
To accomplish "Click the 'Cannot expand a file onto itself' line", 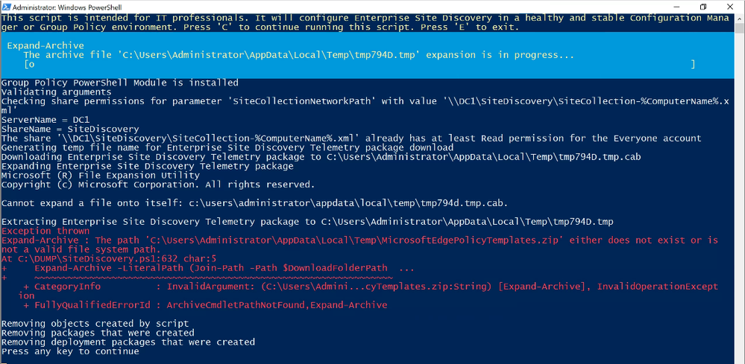I will point(254,203).
